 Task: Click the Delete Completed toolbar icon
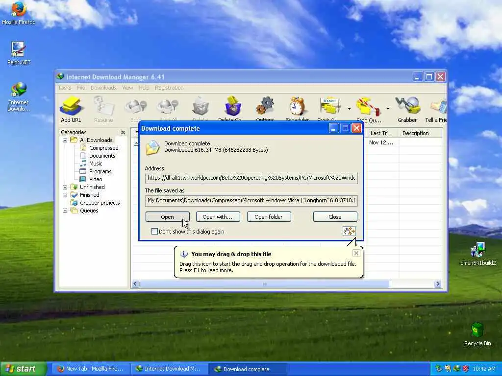click(x=232, y=109)
